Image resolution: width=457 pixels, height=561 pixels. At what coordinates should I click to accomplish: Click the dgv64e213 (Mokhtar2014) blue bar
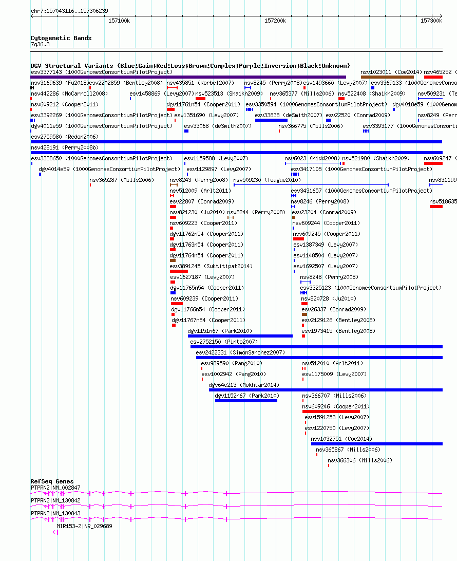pyautogui.click(x=326, y=389)
